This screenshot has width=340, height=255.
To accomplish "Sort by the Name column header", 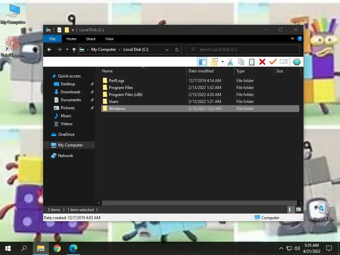I will click(143, 71).
